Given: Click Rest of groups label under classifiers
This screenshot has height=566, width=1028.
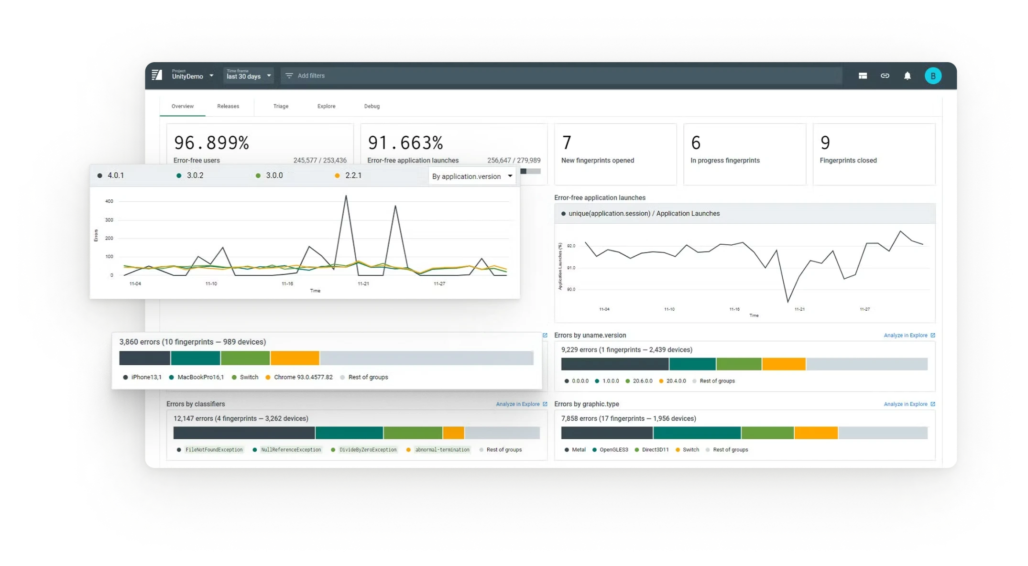Looking at the screenshot, I should coord(503,450).
